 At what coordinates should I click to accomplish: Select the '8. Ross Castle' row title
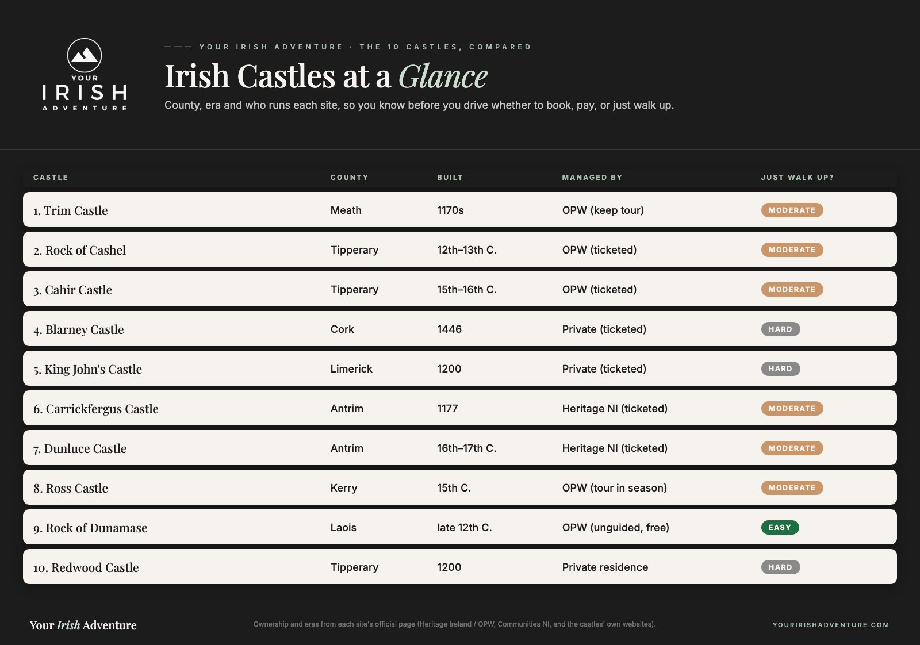[70, 488]
